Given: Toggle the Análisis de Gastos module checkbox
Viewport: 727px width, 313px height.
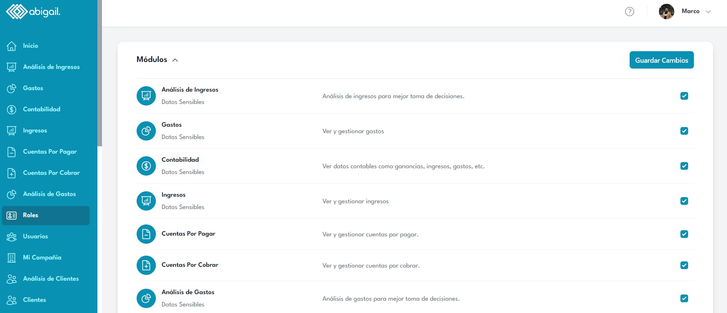Looking at the screenshot, I should coord(684,298).
